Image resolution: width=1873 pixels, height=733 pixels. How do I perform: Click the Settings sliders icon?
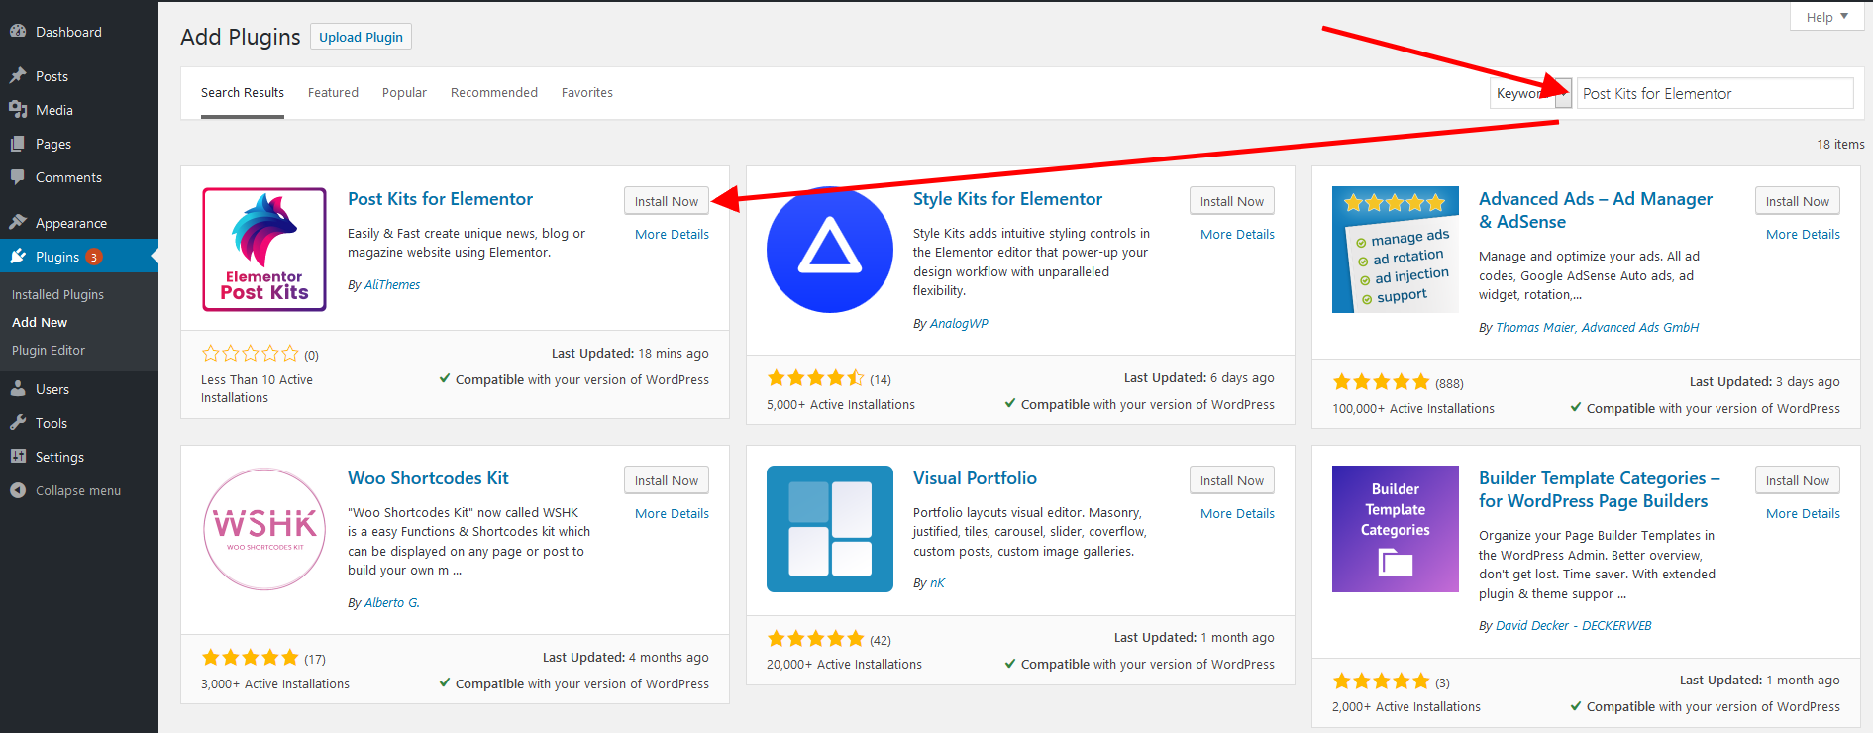point(18,457)
